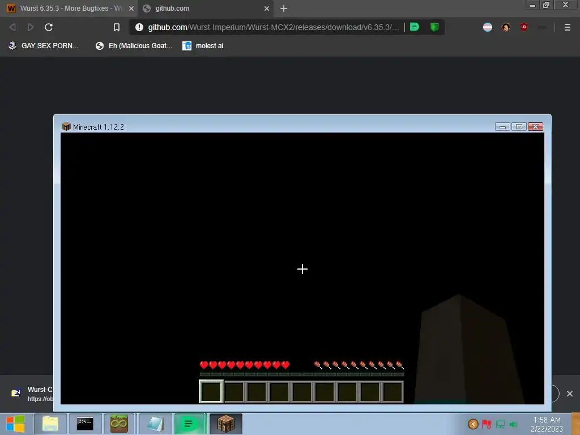Open the uBlock Origin extension
This screenshot has height=435, width=580.
click(523, 27)
